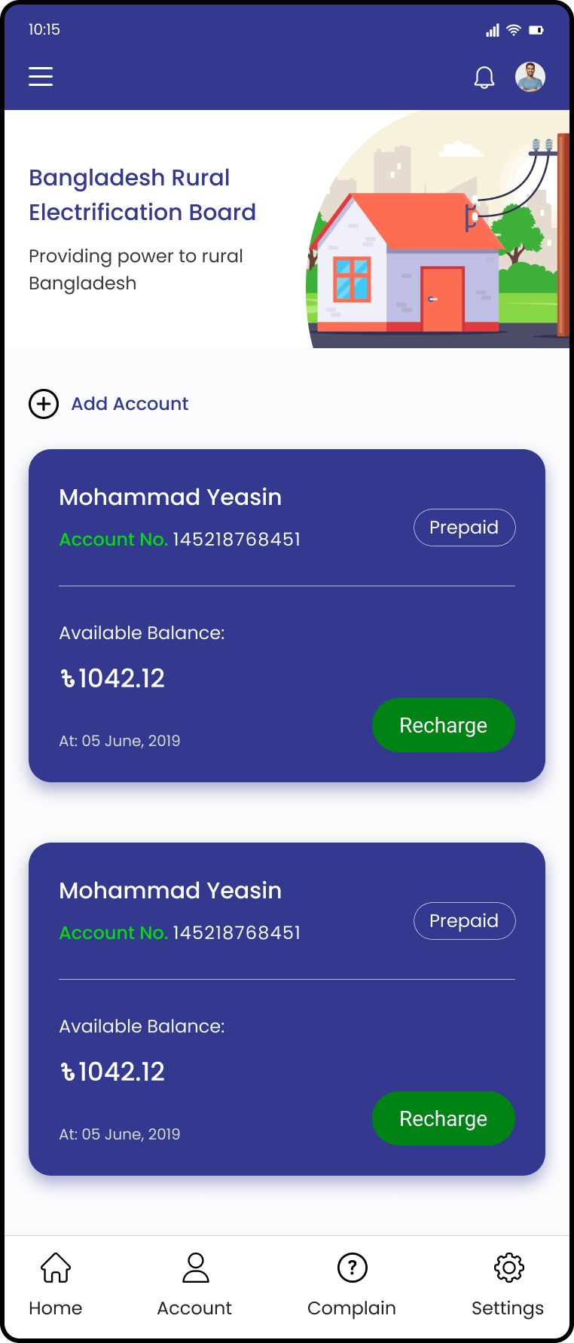574x1343 pixels.
Task: Open the Complain question mark icon
Action: pos(353,1268)
